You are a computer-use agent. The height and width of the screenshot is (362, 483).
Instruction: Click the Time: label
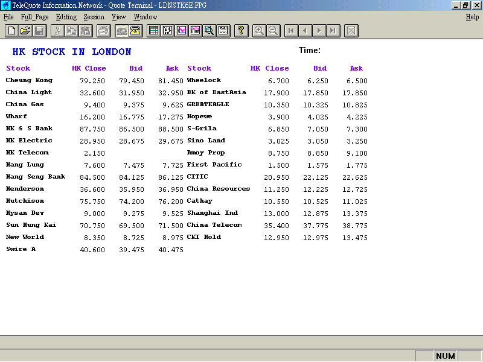(310, 50)
